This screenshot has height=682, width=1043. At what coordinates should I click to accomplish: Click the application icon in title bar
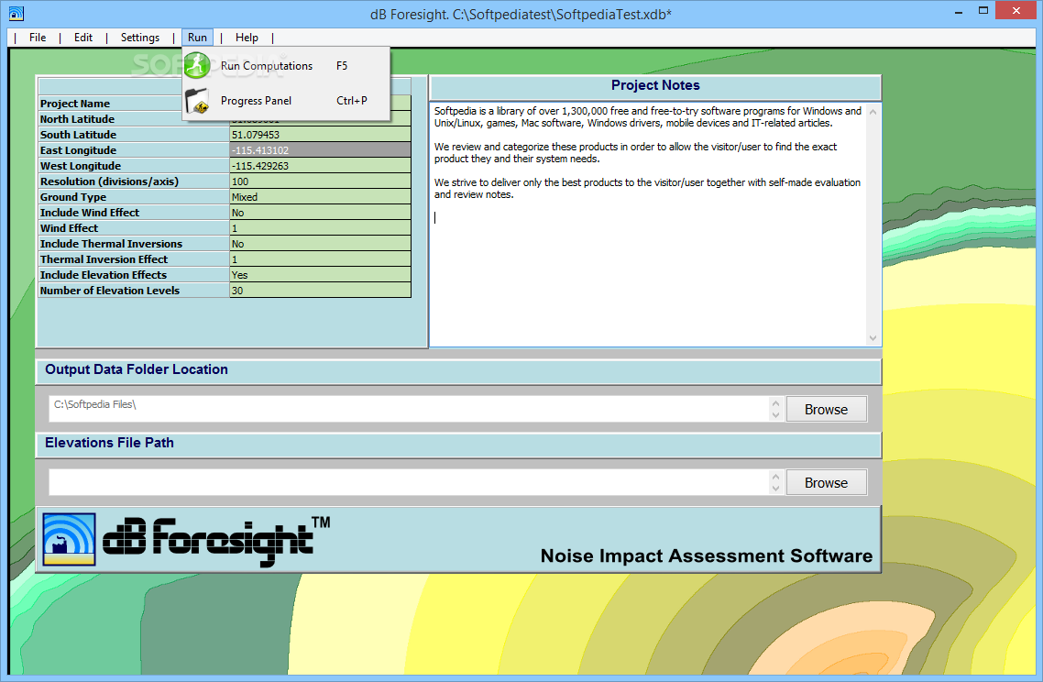(x=16, y=14)
